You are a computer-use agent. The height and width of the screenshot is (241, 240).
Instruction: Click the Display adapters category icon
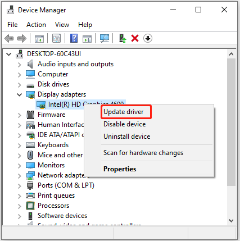30,95
